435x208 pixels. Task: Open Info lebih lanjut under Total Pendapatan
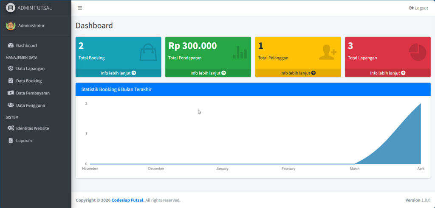coord(208,73)
